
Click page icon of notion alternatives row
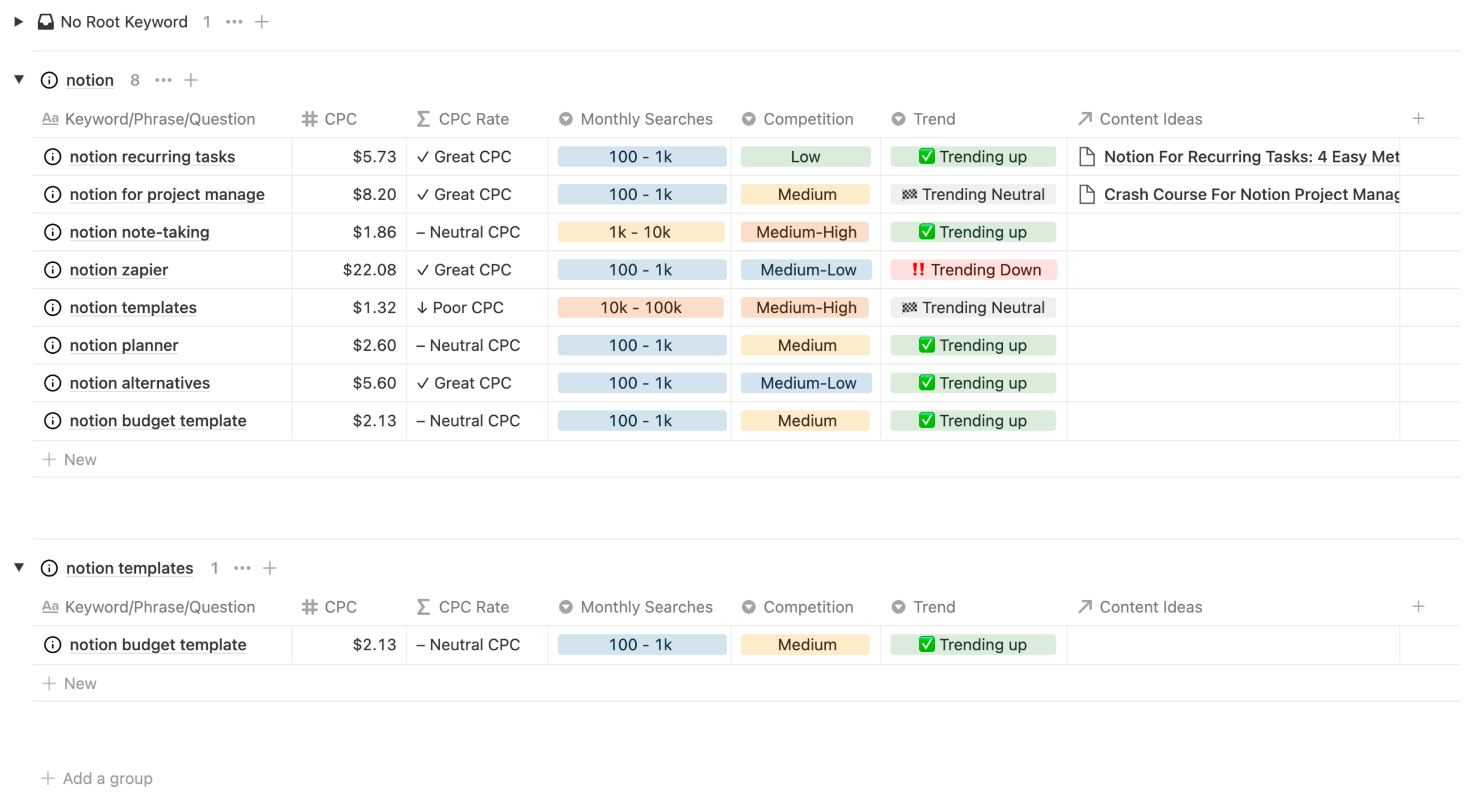[x=53, y=383]
